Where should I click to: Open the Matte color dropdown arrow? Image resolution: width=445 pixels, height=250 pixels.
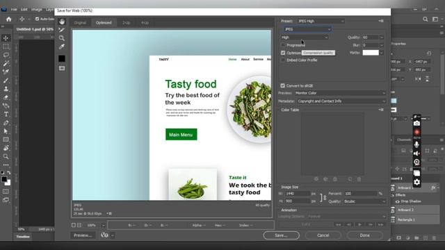(382, 53)
